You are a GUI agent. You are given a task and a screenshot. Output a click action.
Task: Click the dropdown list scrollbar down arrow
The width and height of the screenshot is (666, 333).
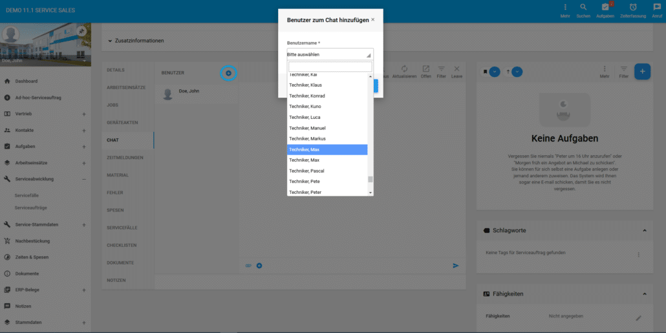[371, 193]
